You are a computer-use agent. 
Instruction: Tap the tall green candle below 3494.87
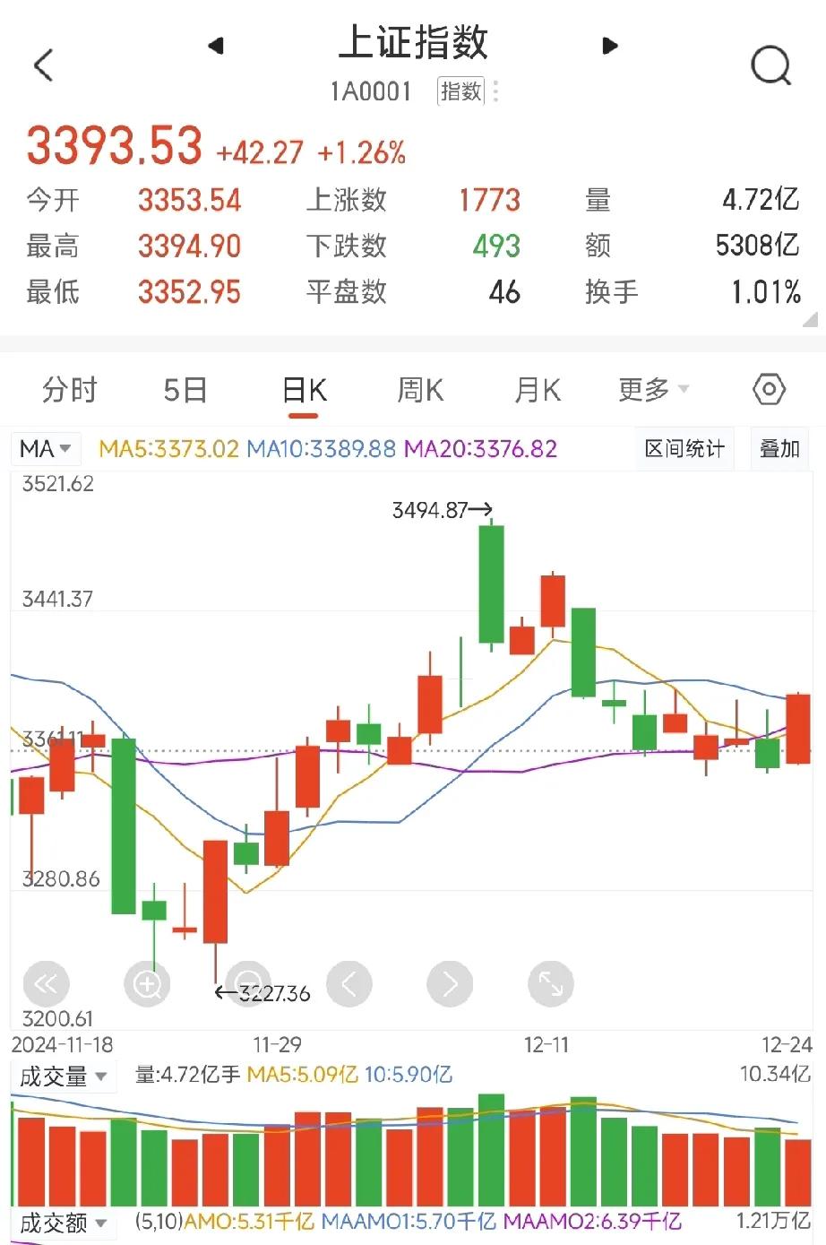[491, 584]
